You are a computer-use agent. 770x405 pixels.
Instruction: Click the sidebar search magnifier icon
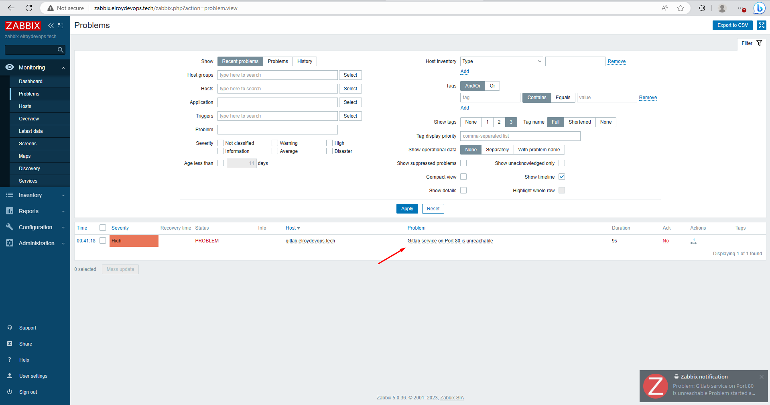[x=61, y=50]
